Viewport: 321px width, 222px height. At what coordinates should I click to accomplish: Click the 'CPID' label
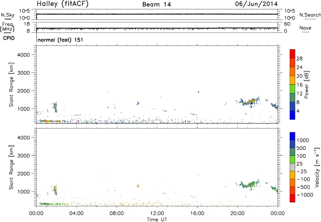[x=9, y=38]
